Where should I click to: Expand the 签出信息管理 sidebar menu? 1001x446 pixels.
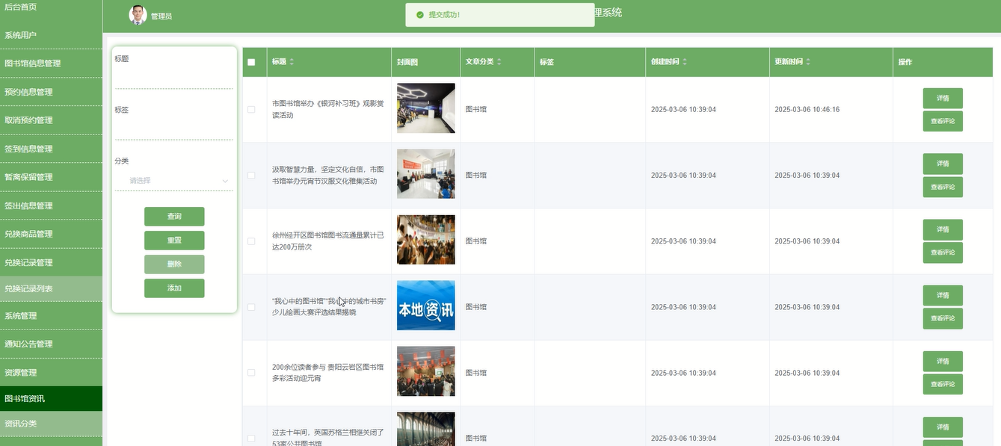click(x=51, y=205)
